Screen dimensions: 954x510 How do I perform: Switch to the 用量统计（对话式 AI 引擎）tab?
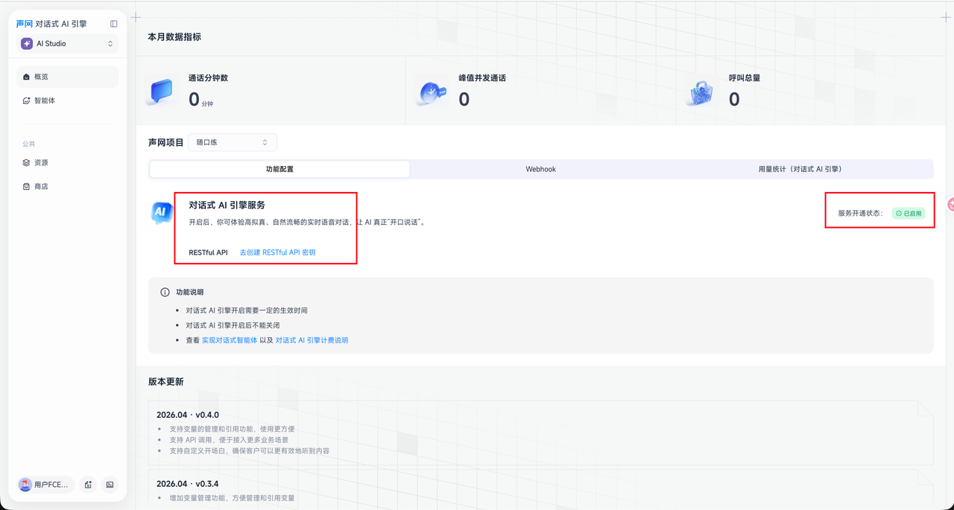(800, 169)
